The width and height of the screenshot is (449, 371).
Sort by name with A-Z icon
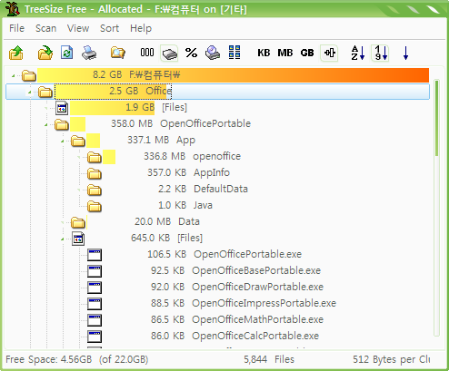(x=358, y=53)
